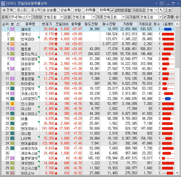This screenshot has width=181, height=177.
Task: Click the scroll down arrow of the list
Action: [177, 173]
